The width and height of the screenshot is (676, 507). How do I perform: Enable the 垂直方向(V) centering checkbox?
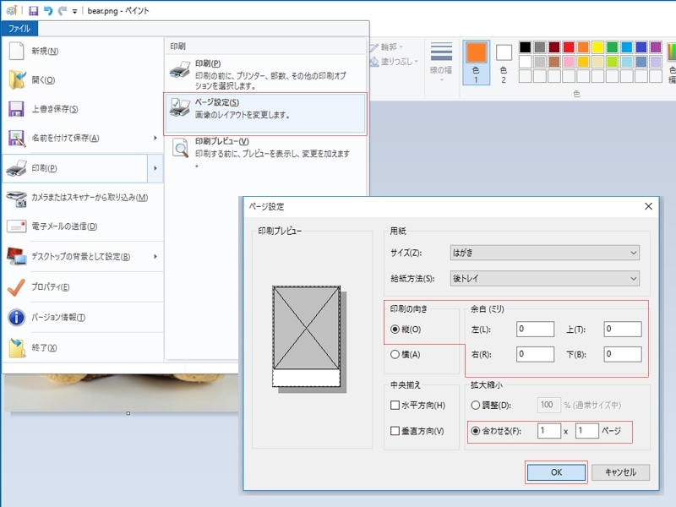point(395,431)
